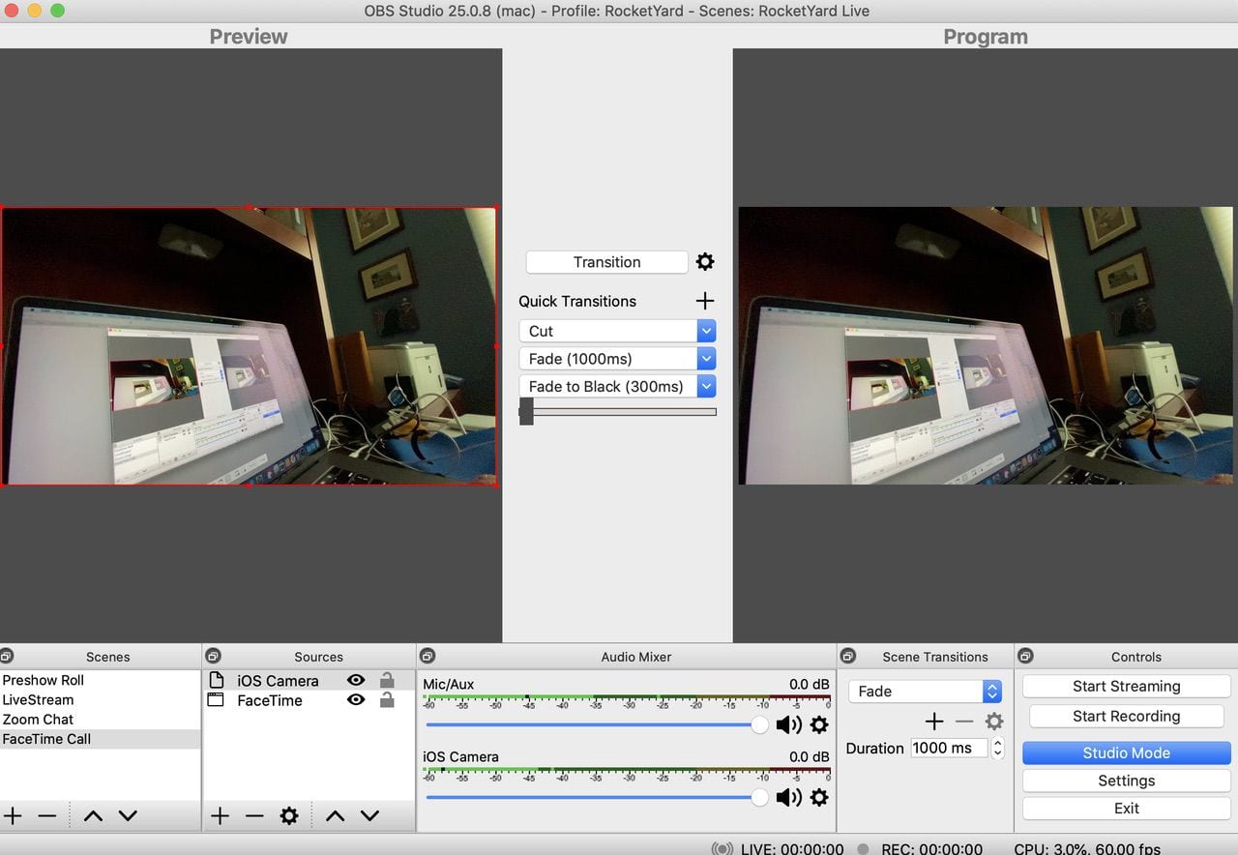Open Fade to Black (300ms) dropdown
This screenshot has height=855, width=1238.
click(706, 386)
